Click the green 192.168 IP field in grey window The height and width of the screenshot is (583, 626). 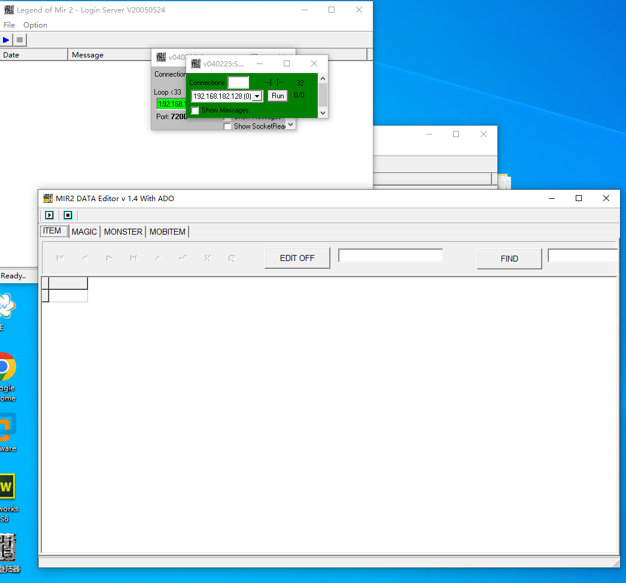click(x=171, y=104)
